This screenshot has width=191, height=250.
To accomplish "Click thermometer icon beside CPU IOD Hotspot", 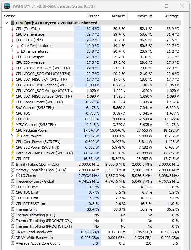I will tap(13, 57).
